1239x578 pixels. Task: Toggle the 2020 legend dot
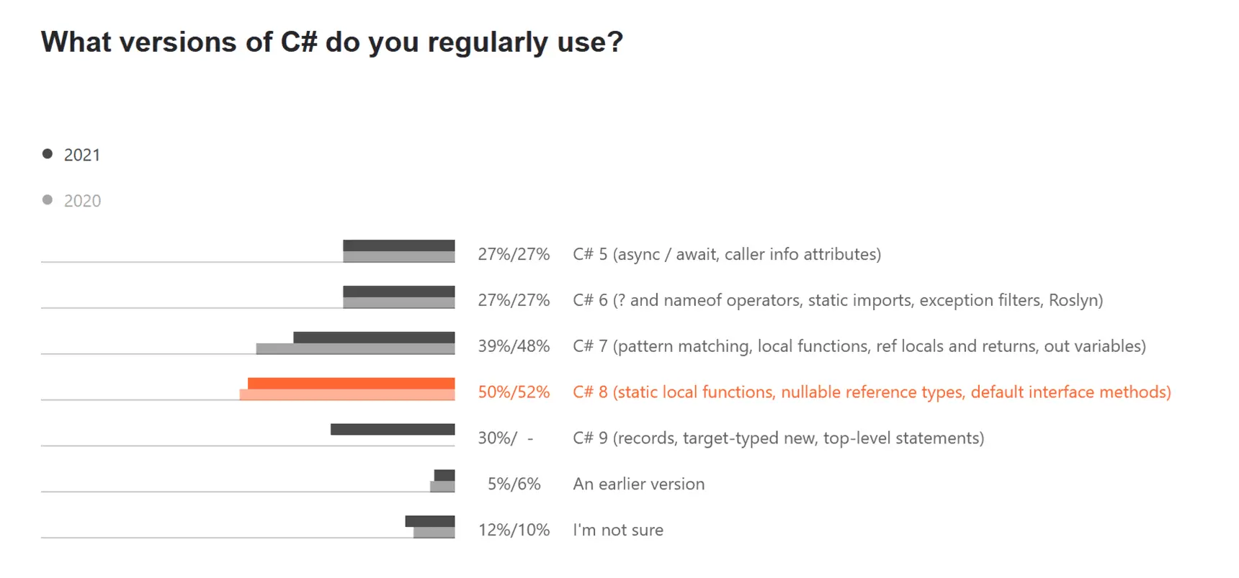click(x=48, y=200)
